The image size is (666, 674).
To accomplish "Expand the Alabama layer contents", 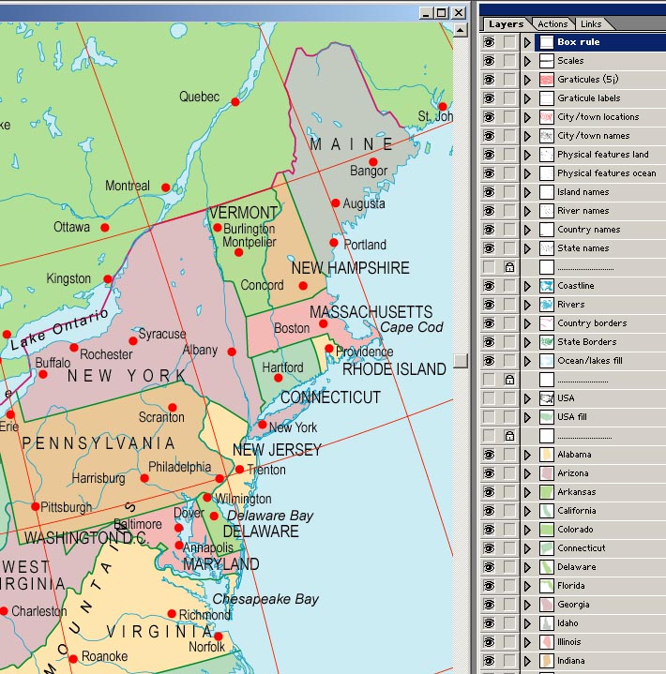I will [528, 455].
